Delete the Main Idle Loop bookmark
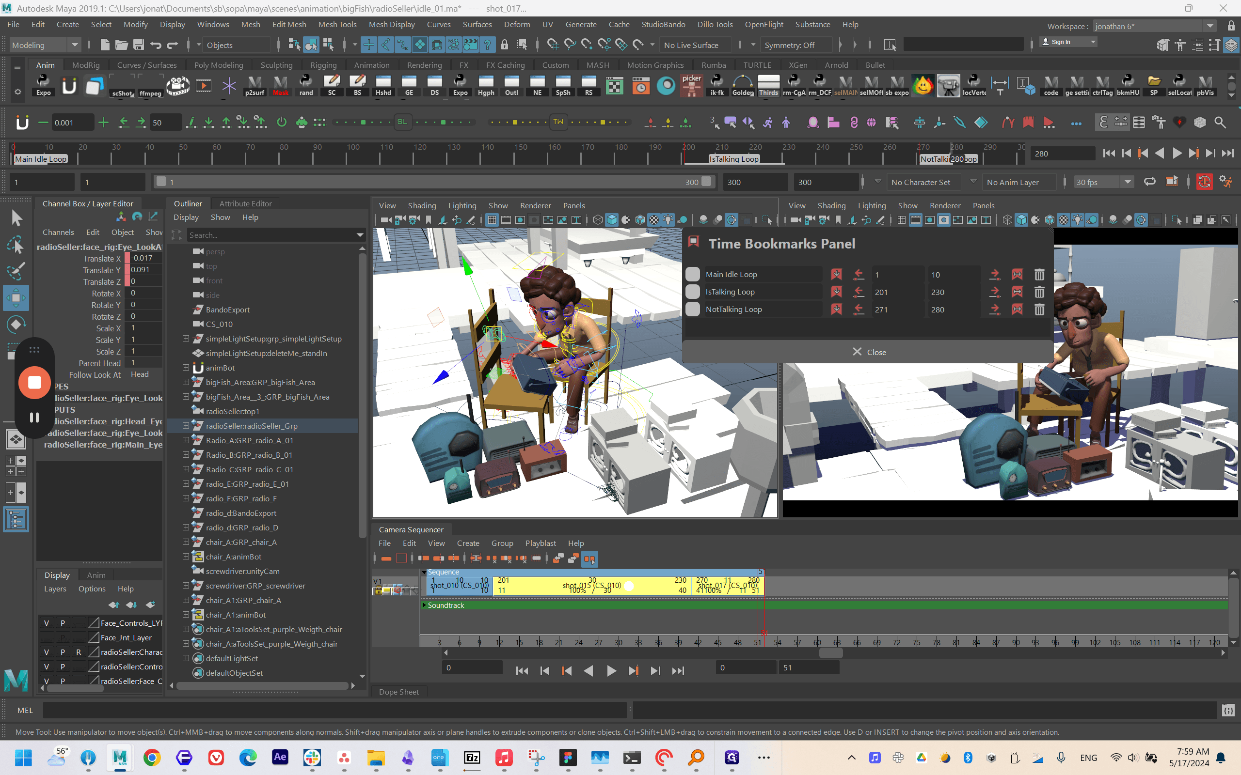The width and height of the screenshot is (1241, 775). click(1039, 275)
